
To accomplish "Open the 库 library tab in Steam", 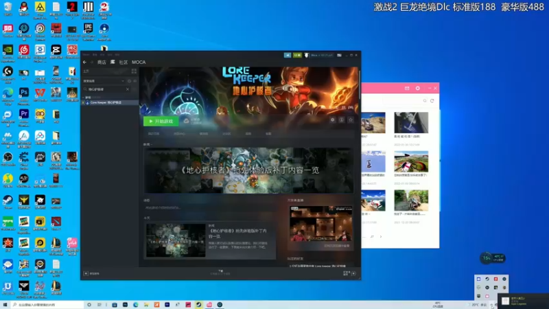I will tap(113, 62).
